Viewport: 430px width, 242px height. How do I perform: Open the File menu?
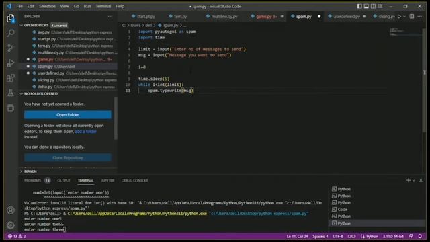[19, 6]
